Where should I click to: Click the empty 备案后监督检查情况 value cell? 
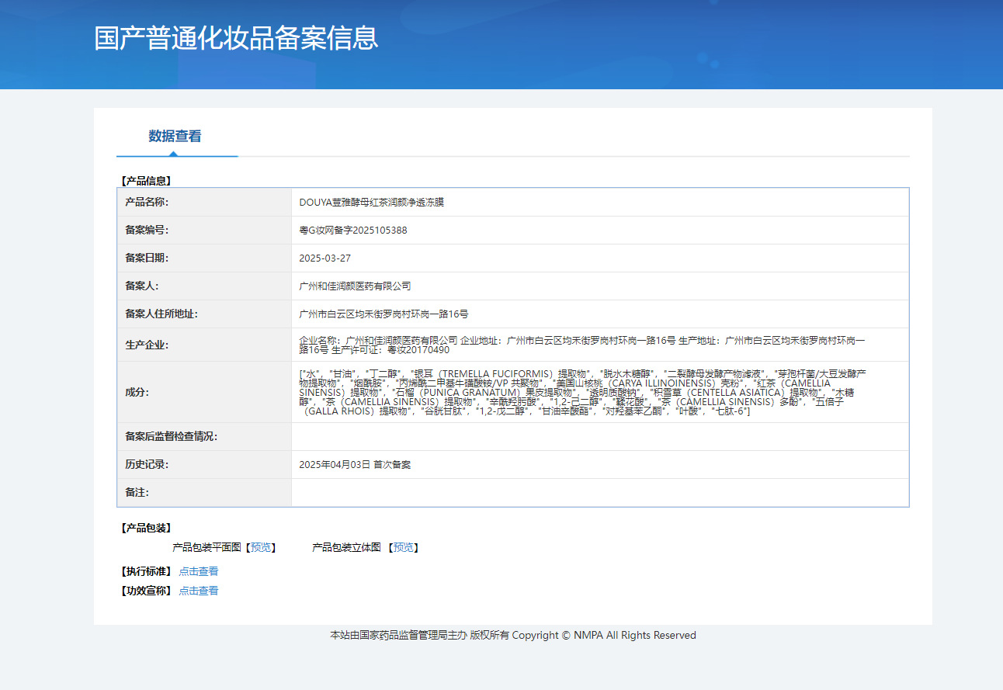[599, 437]
